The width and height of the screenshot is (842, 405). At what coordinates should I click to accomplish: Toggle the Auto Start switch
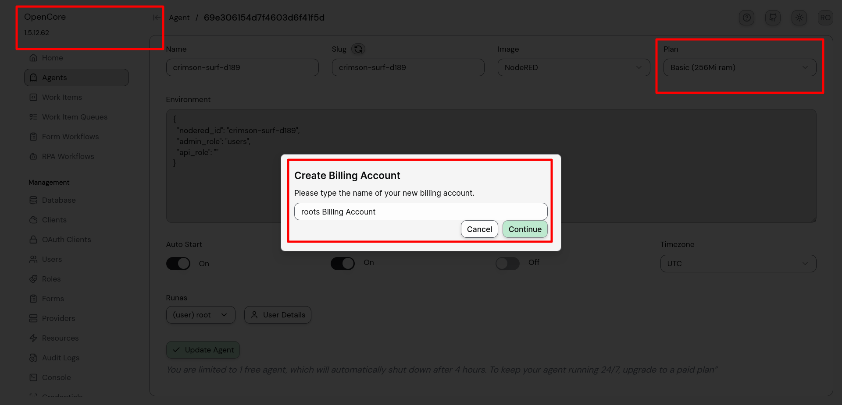[178, 264]
